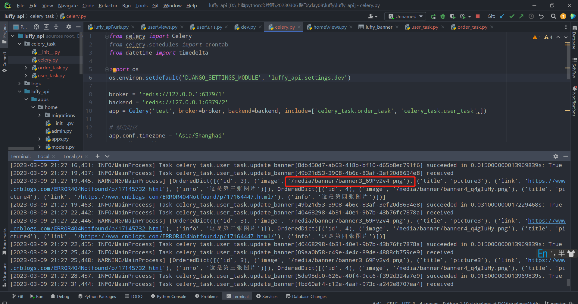578x304 pixels.
Task: Click Expand All icon in Project panel
Action: 46,27
